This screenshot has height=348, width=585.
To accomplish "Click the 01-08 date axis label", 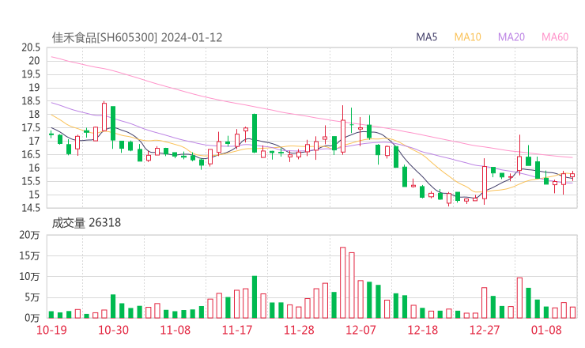I will (546, 330).
